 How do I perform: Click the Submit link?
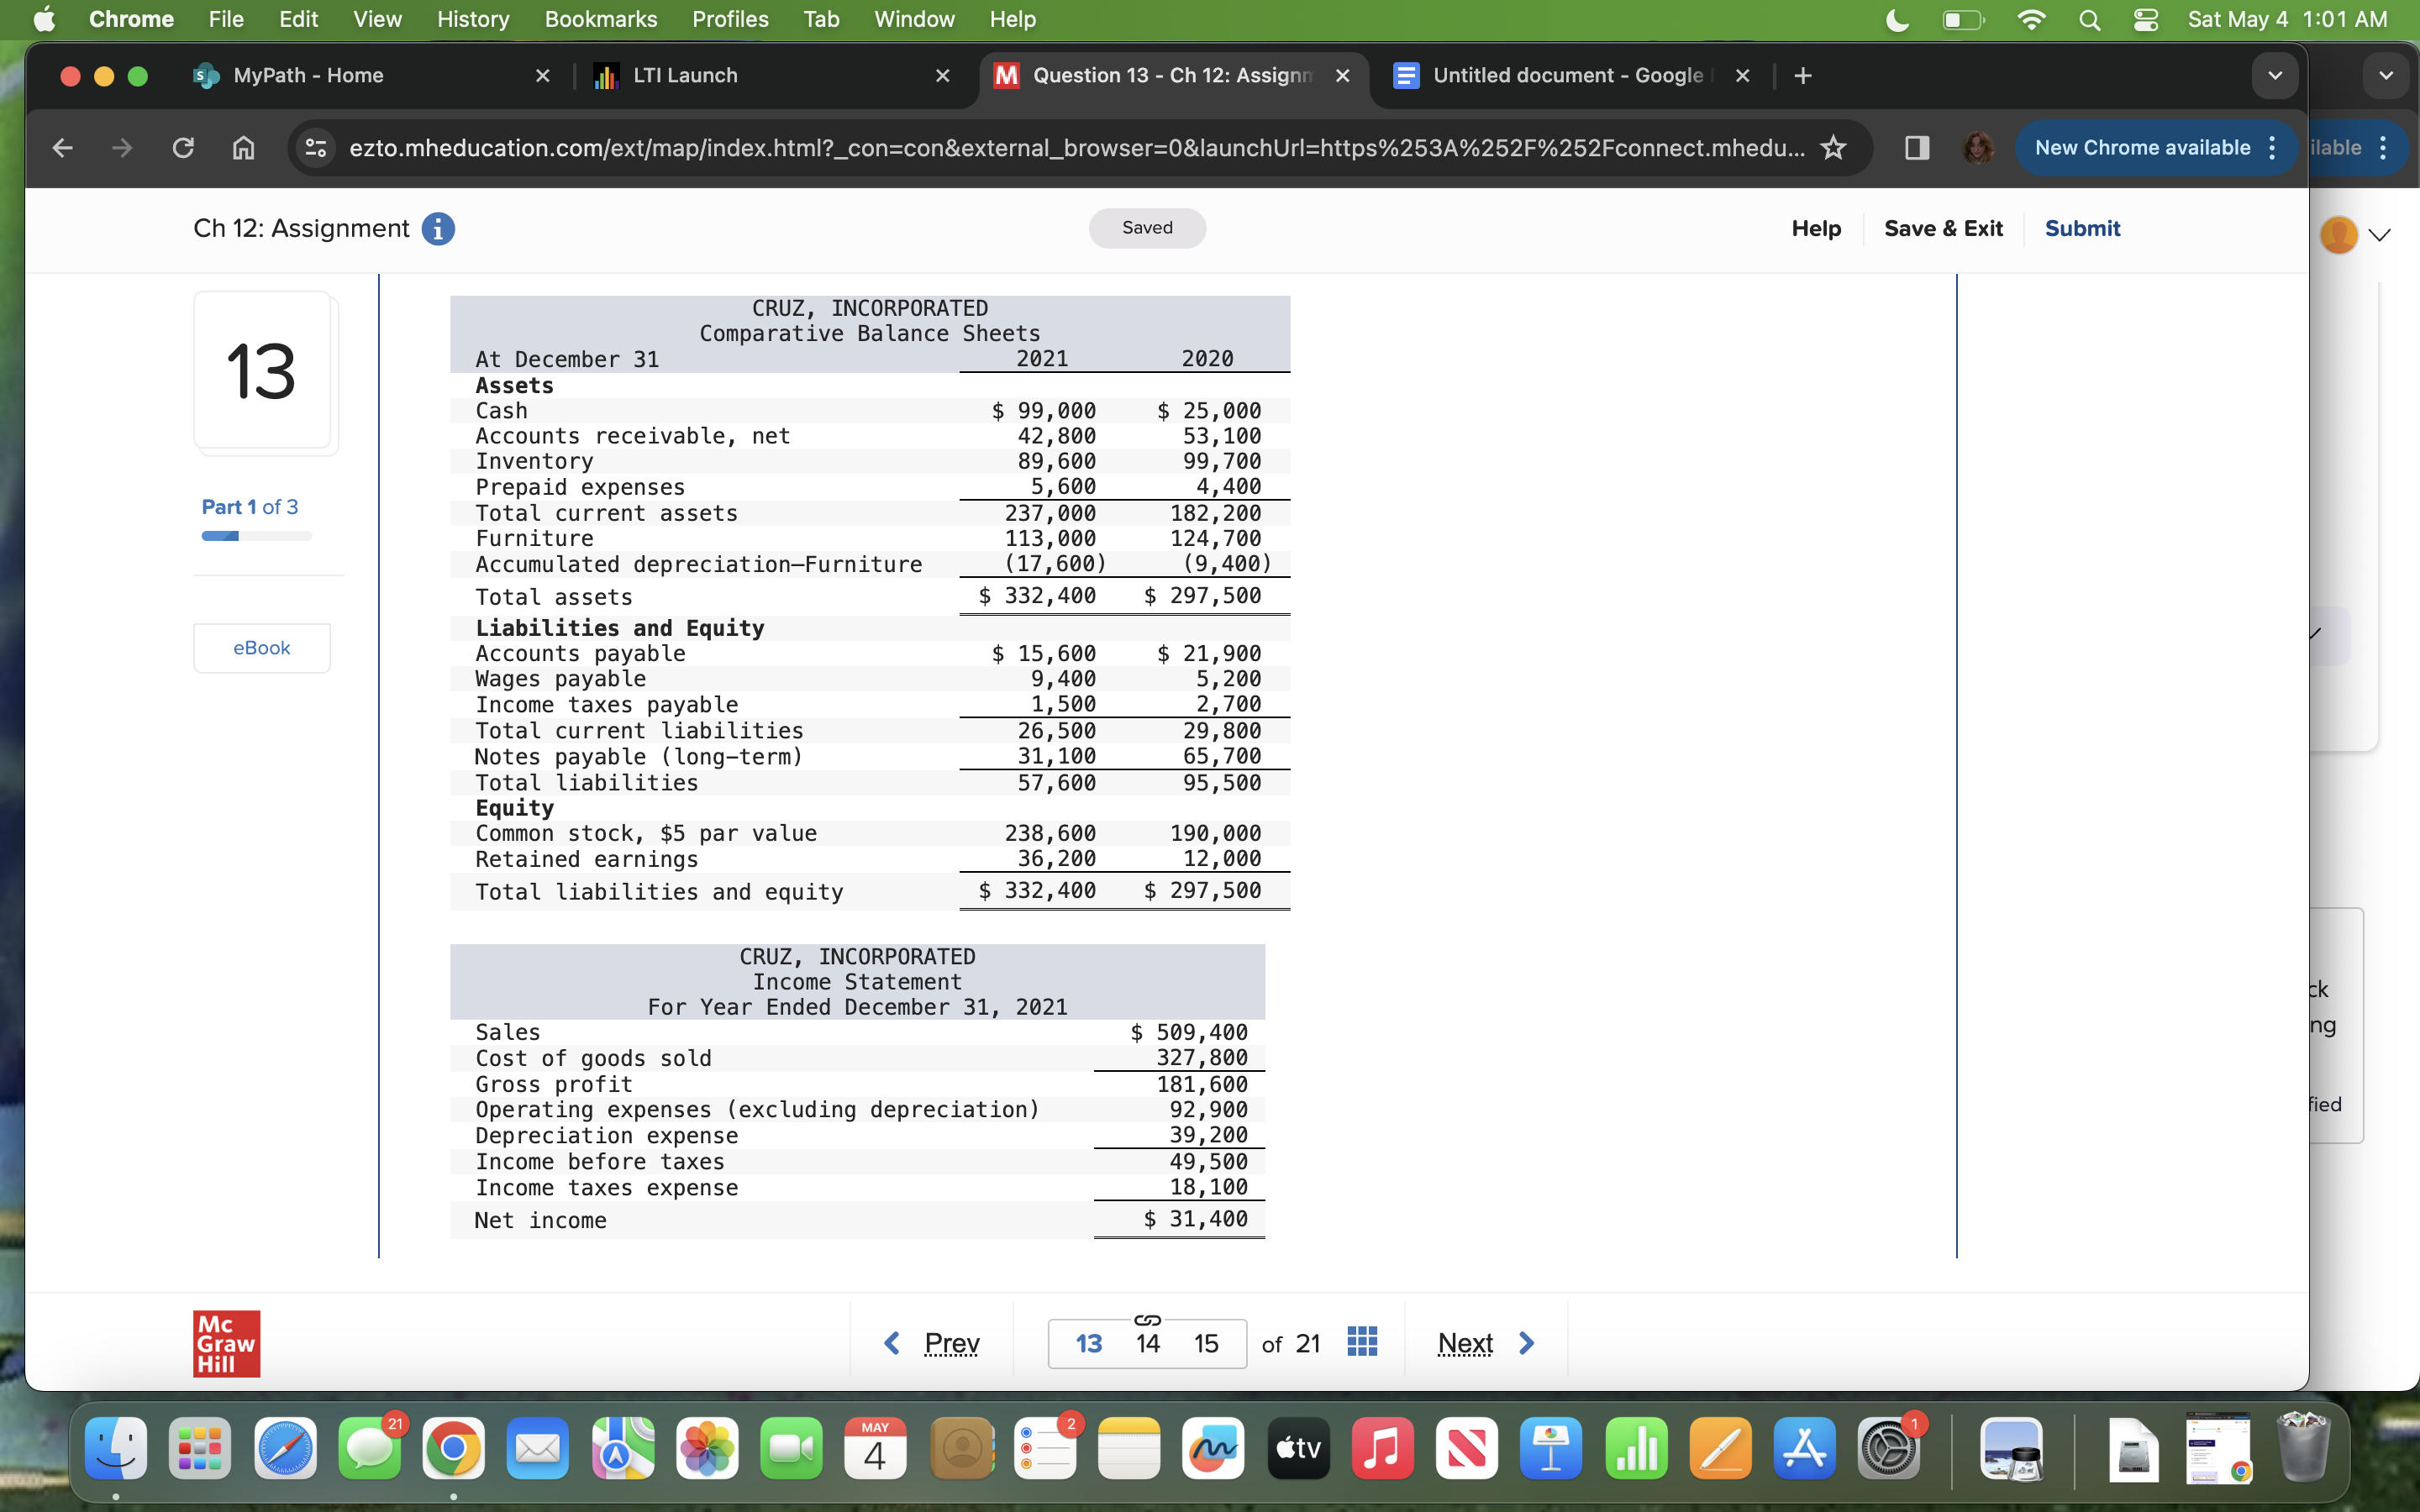pos(2082,228)
